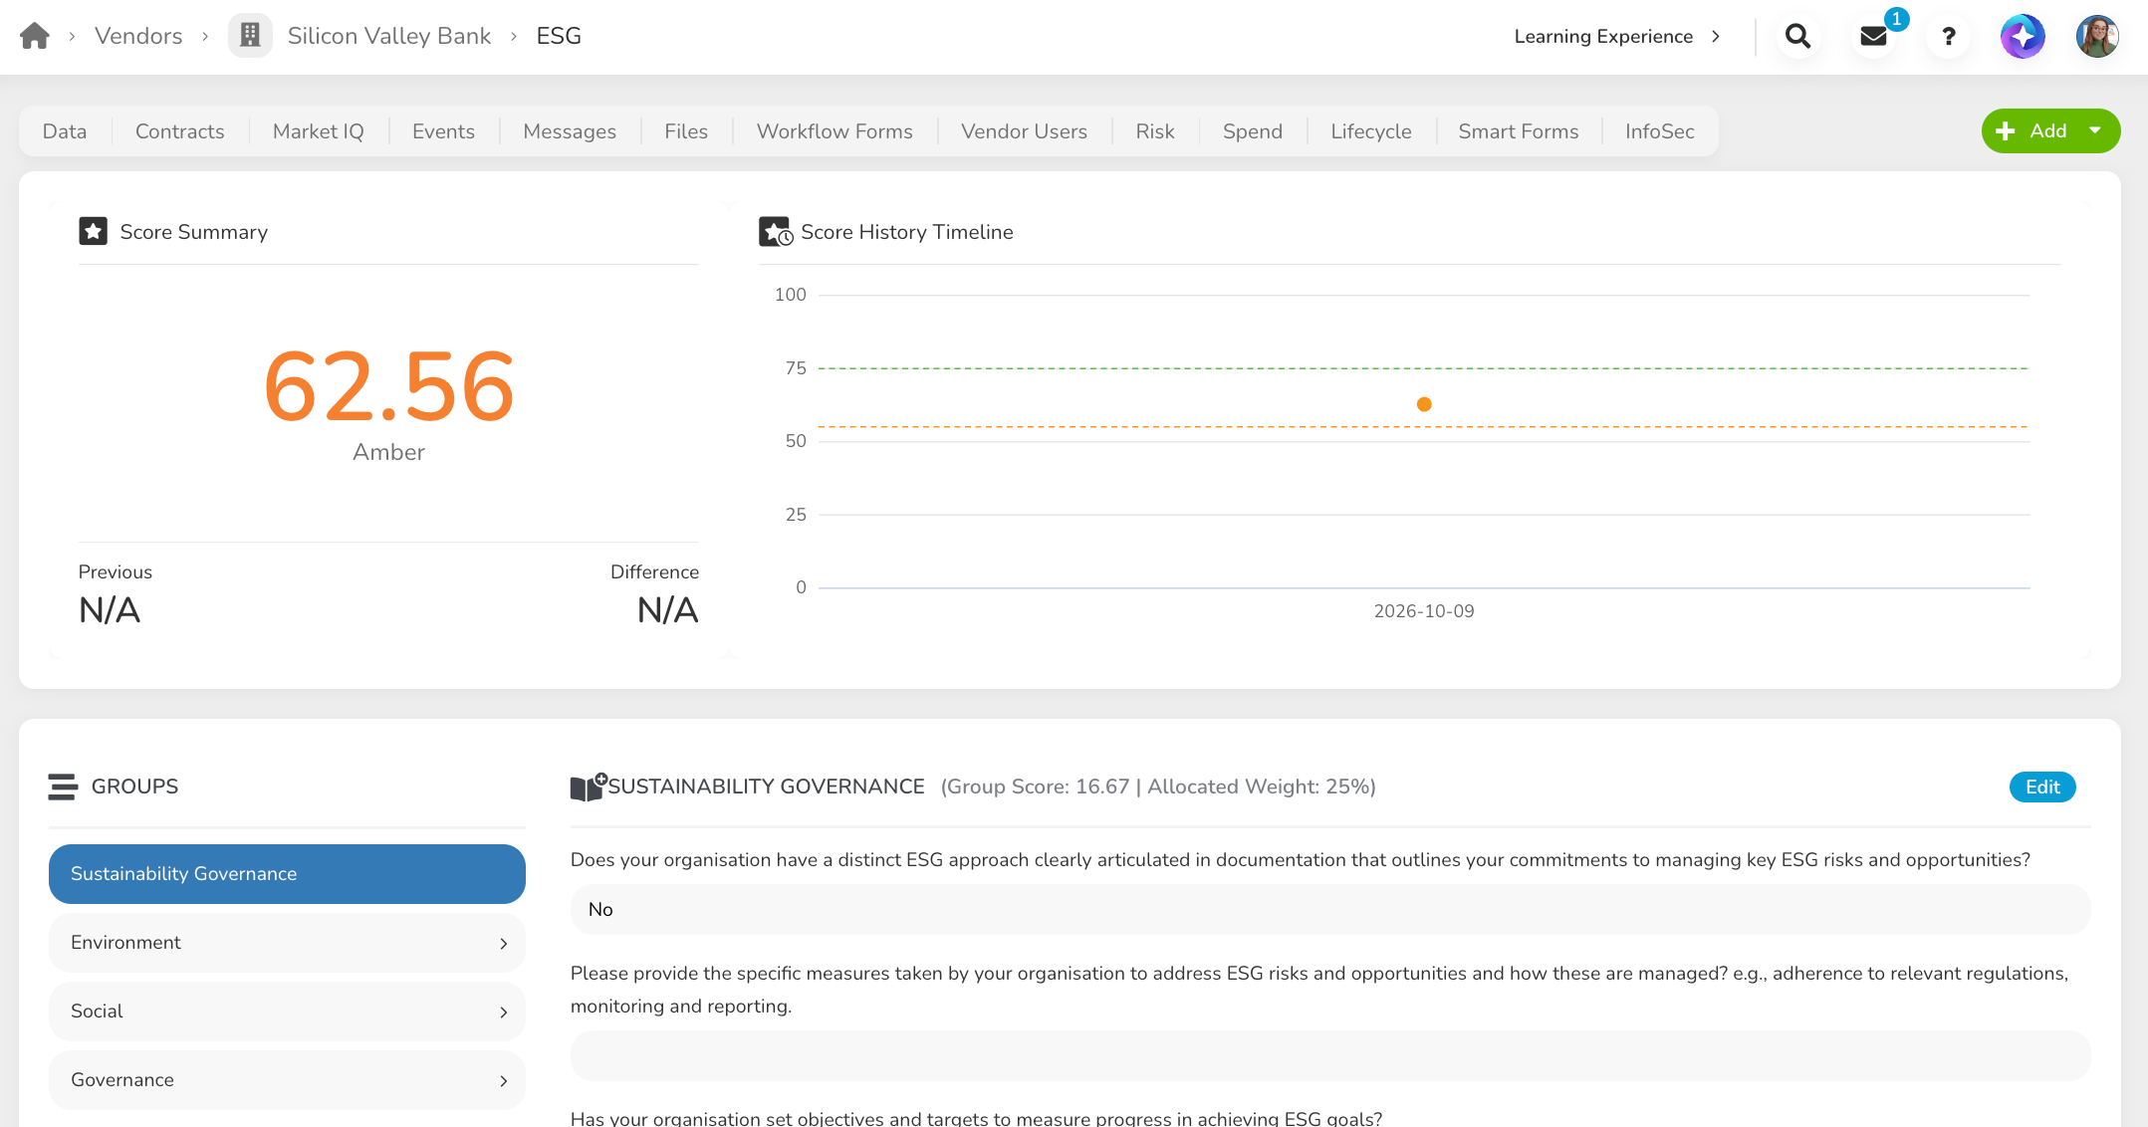Click the empty ESG measures answer field
2148x1127 pixels.
click(x=1330, y=1056)
